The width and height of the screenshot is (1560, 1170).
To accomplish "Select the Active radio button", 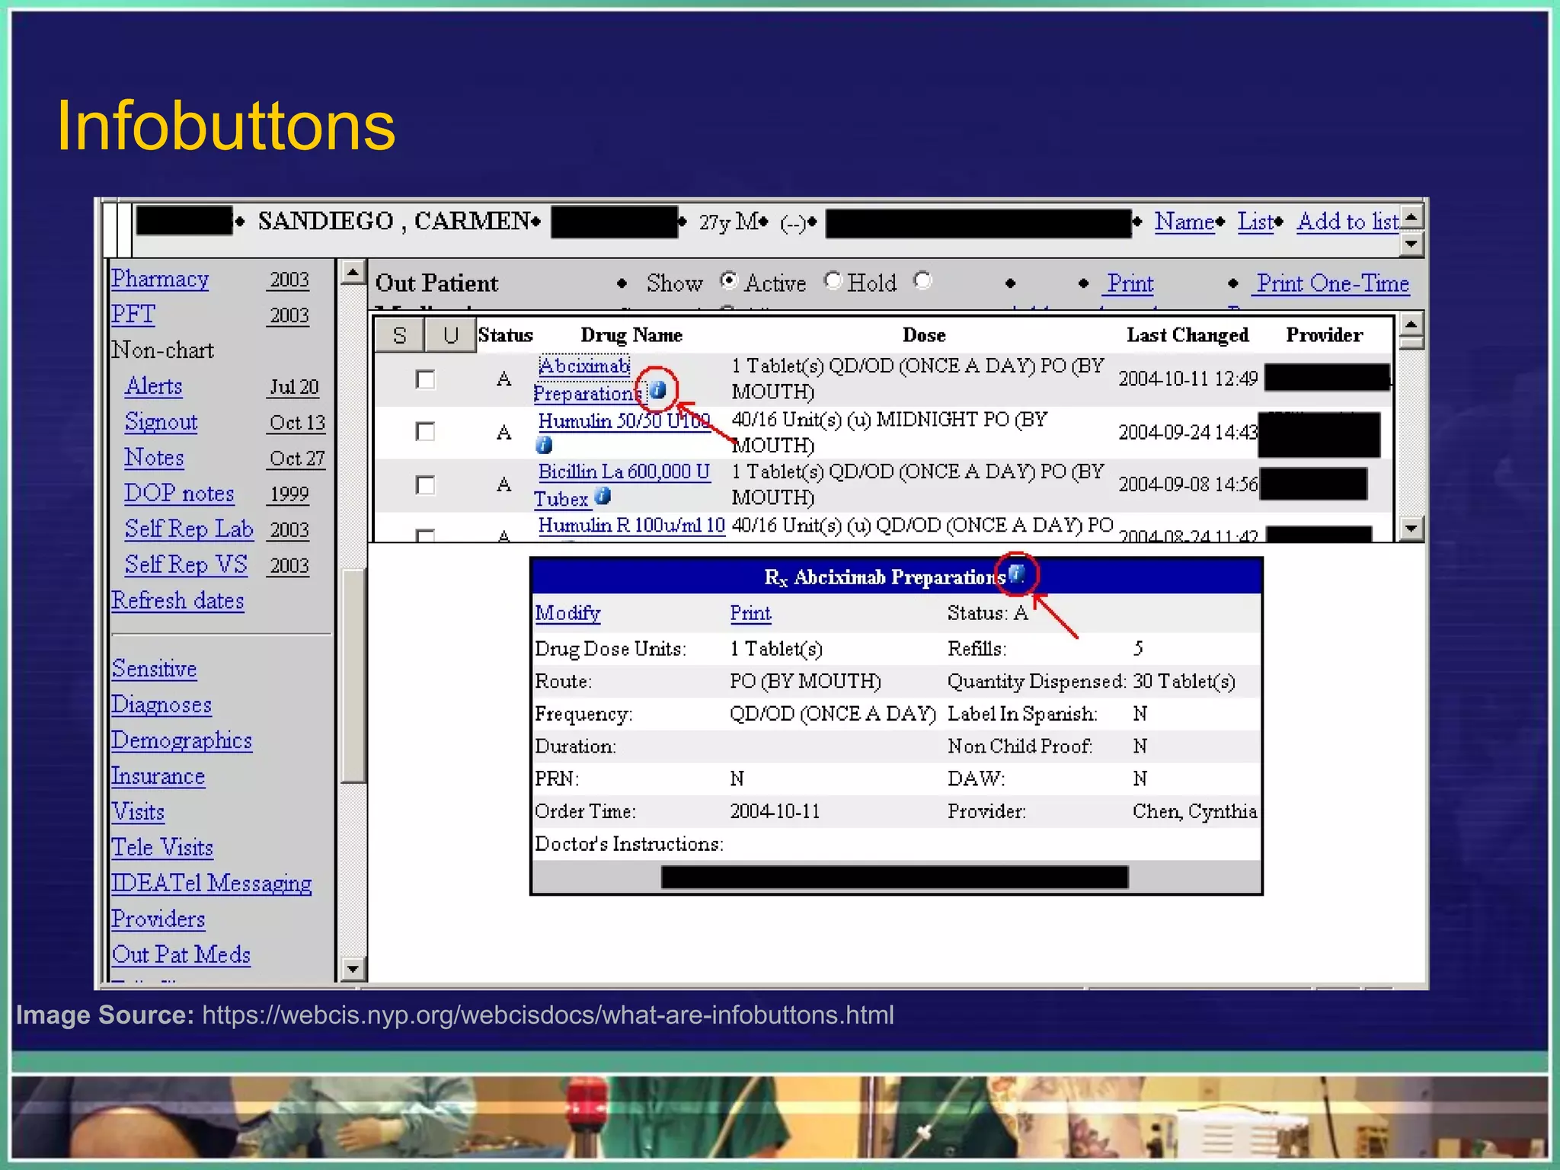I will click(x=729, y=281).
